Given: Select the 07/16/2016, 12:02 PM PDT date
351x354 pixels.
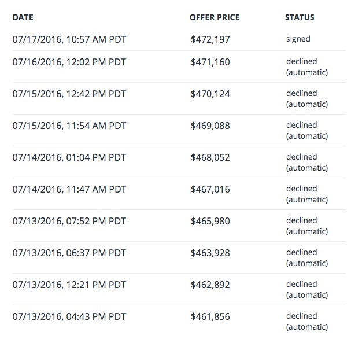Looking at the screenshot, I should (x=69, y=61).
